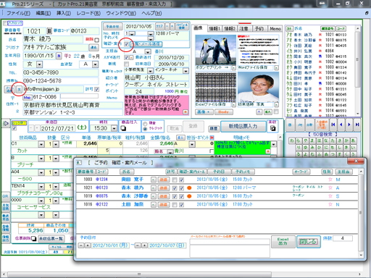The width and height of the screenshot is (371, 278).
Task: Toggle the ハガキ送付 checkbox
Action: click(x=126, y=57)
